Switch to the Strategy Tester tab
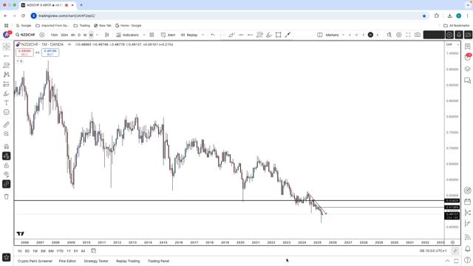This screenshot has width=473, height=266. 96,261
